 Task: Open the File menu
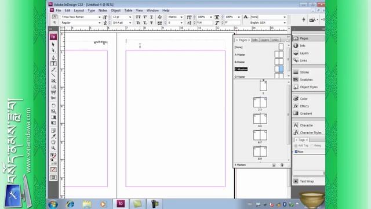click(58, 10)
